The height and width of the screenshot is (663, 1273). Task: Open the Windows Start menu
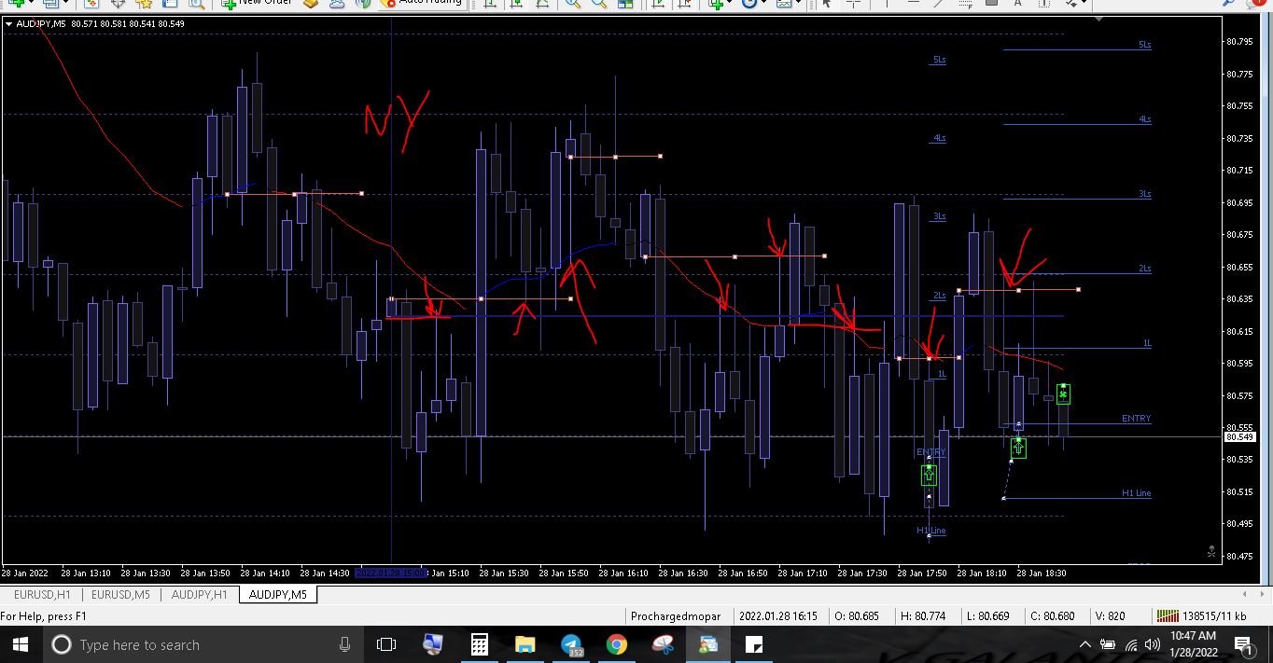click(20, 644)
